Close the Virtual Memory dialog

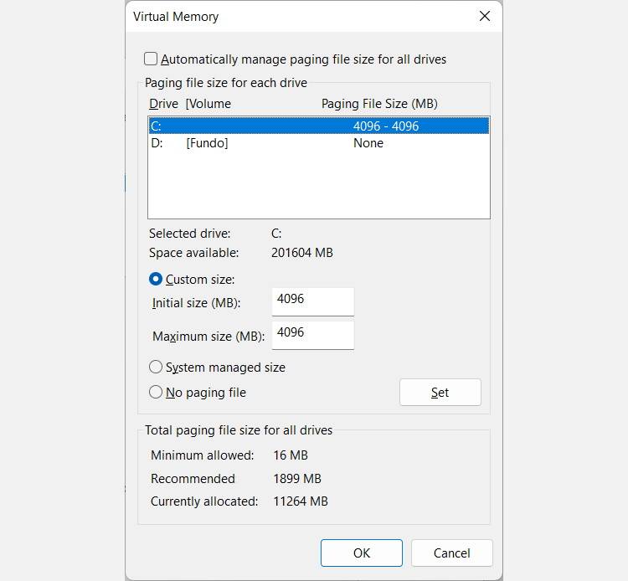tap(485, 16)
